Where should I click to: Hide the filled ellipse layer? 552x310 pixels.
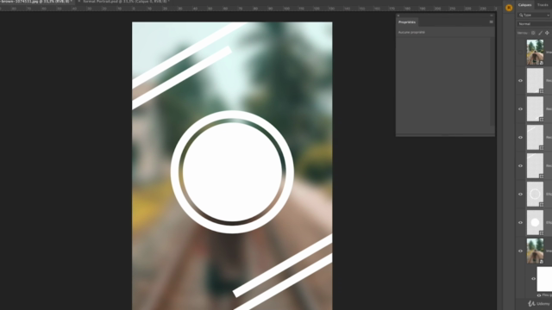[520, 222]
